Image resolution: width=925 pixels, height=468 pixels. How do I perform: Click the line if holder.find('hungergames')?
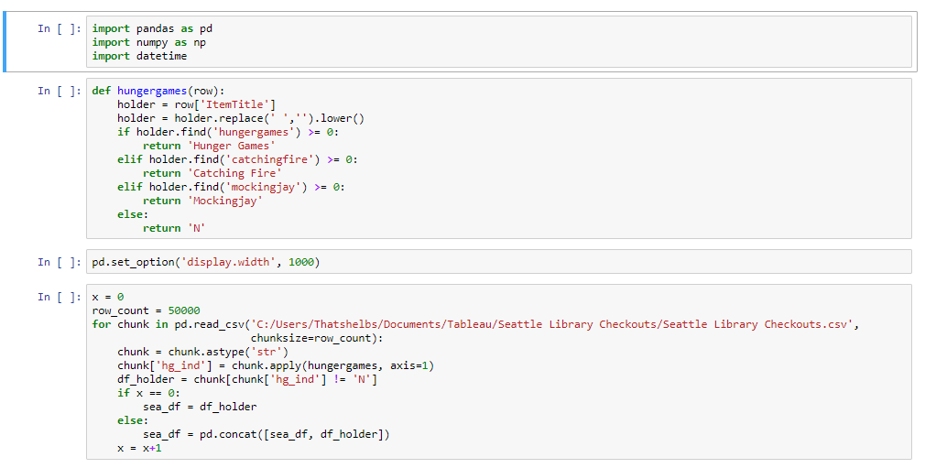pyautogui.click(x=228, y=132)
